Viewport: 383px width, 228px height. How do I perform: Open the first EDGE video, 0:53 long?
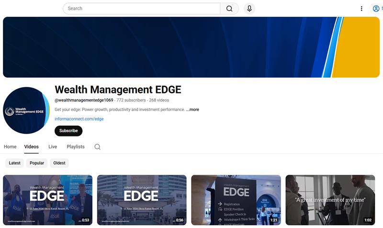[48, 200]
